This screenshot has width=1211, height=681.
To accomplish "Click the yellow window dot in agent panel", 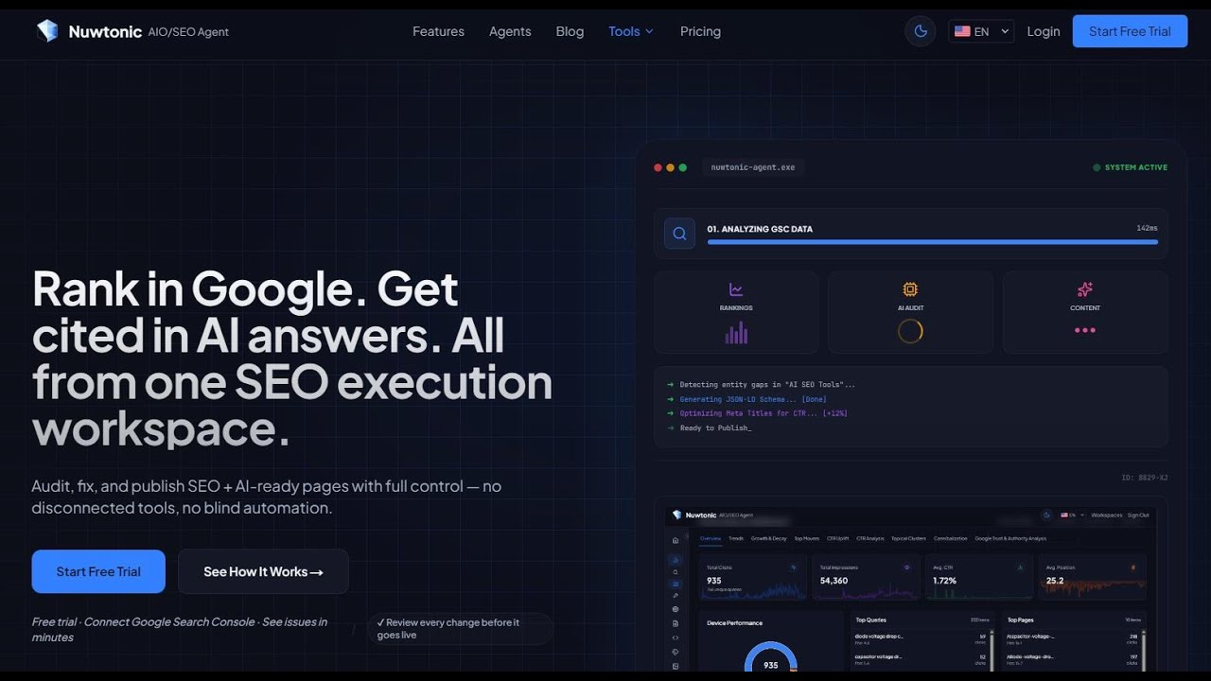I will pos(671,167).
